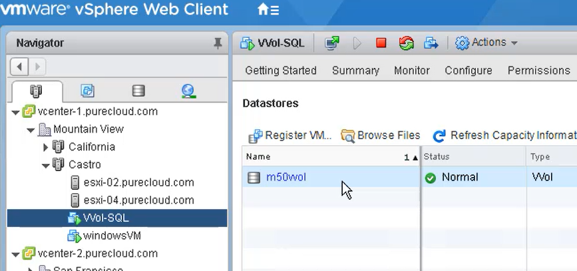Switch to Storage view tab
Viewport: 577px width, 271px height.
point(138,91)
